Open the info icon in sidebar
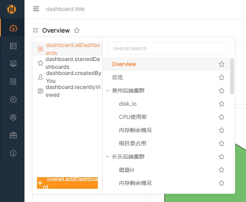The image size is (246, 202). point(13,153)
